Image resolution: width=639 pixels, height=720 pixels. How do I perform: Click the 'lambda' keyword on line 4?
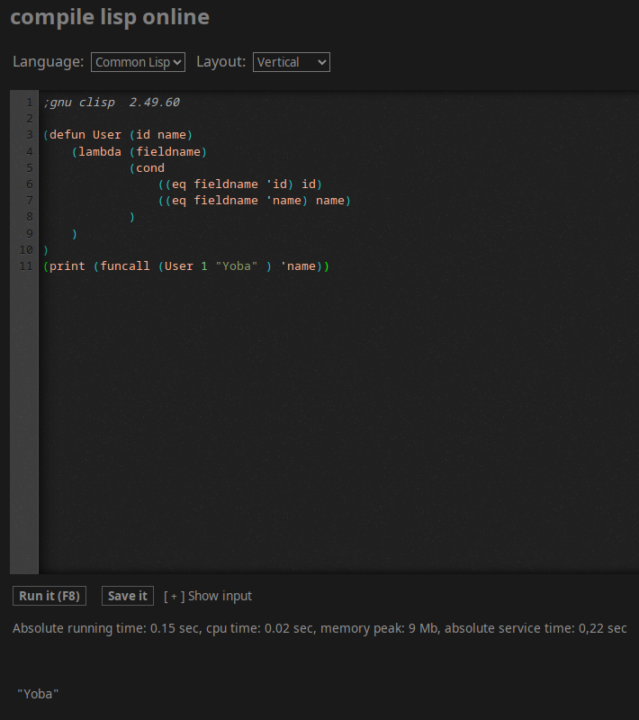tap(100, 151)
